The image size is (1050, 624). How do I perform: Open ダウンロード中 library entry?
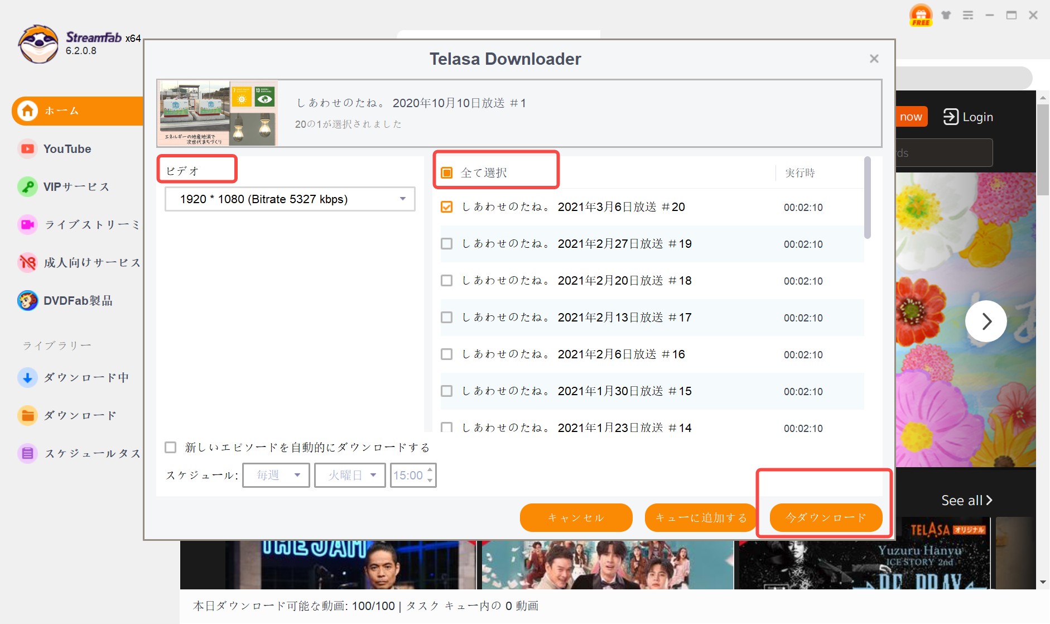86,378
